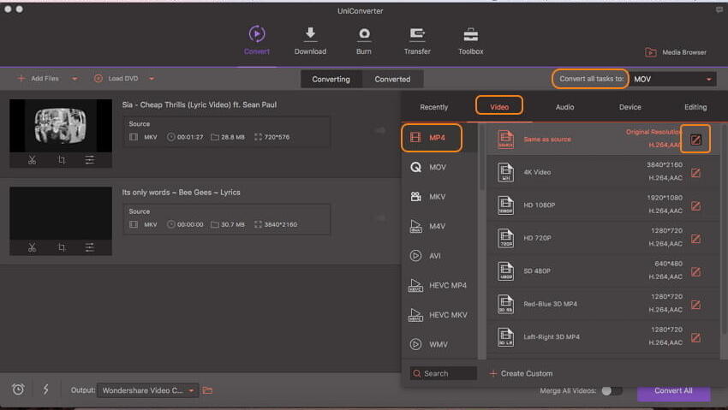Open the Transfer section
Image resolution: width=728 pixels, height=410 pixels.
point(417,40)
